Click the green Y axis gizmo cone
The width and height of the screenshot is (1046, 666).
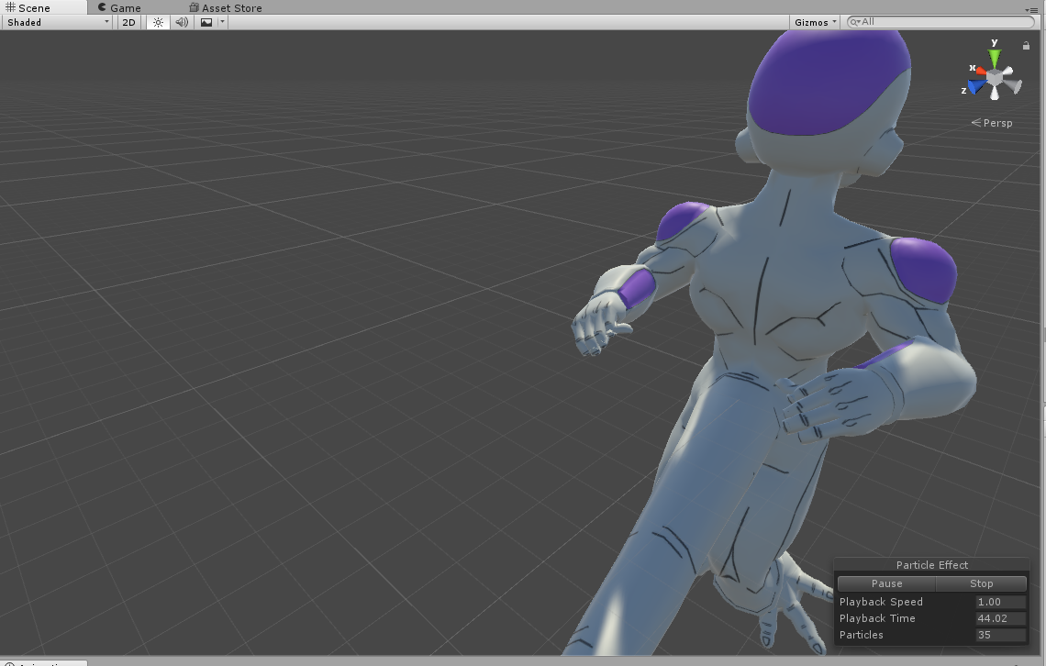(995, 57)
